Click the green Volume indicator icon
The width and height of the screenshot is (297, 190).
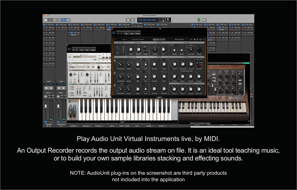(x=199, y=20)
